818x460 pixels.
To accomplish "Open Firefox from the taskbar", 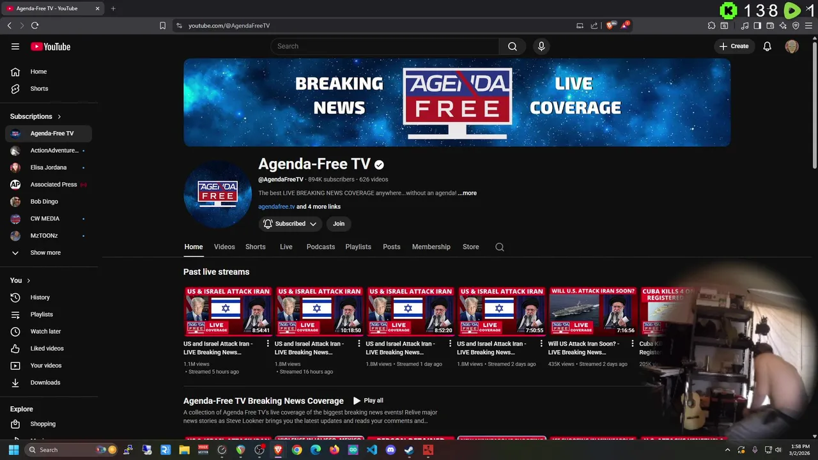I will [x=334, y=450].
